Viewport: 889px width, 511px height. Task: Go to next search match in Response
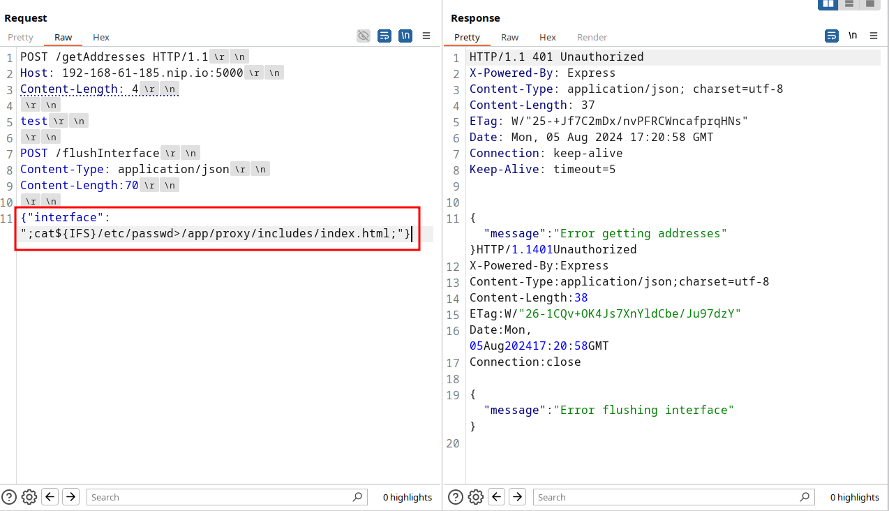tap(517, 497)
